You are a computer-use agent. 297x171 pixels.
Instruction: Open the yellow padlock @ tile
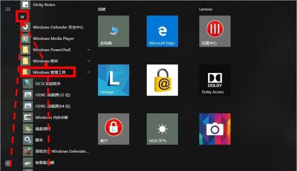[162, 80]
